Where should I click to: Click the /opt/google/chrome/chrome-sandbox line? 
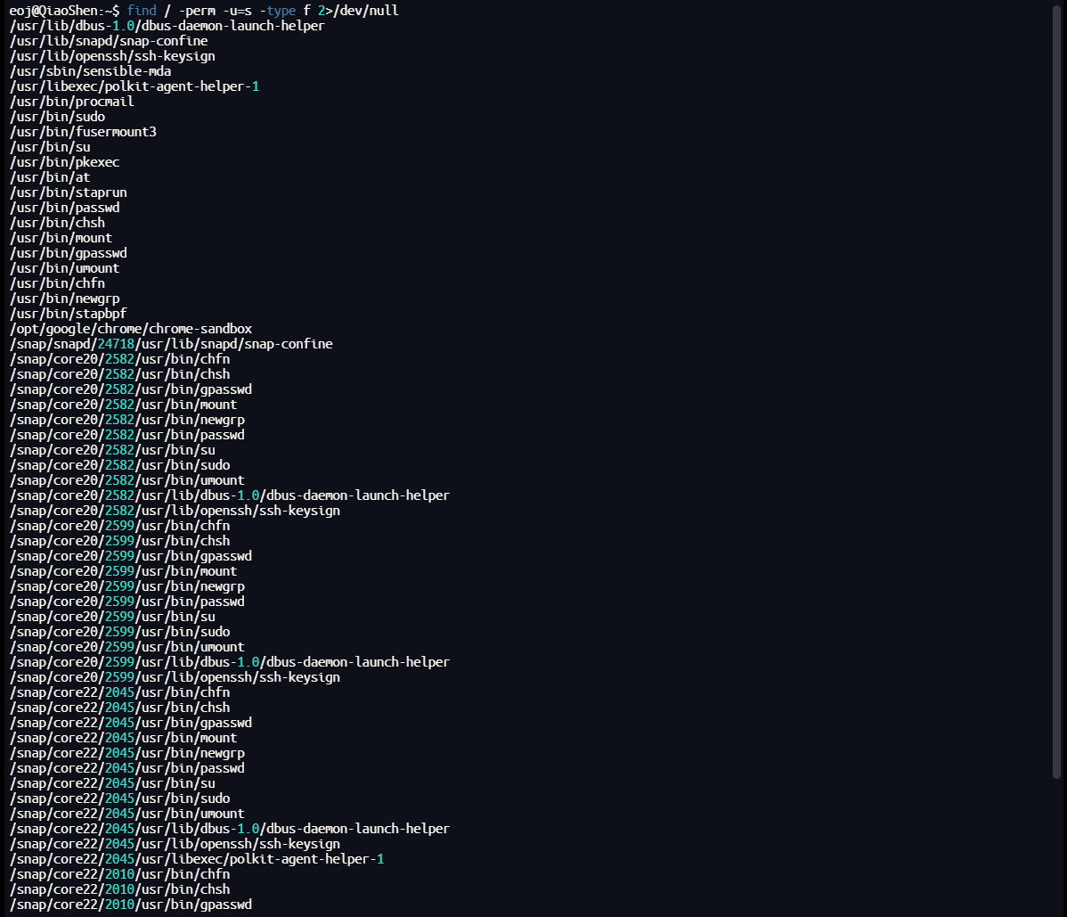pos(131,329)
